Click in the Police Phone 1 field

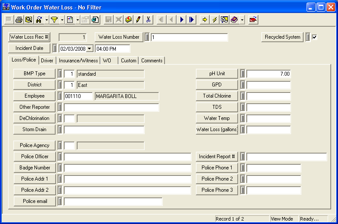pyautogui.click(x=274, y=168)
